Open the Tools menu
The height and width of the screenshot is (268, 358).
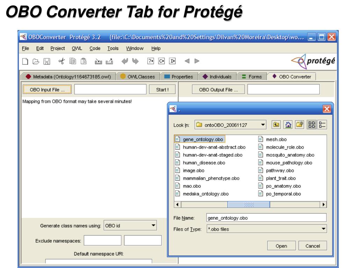113,48
